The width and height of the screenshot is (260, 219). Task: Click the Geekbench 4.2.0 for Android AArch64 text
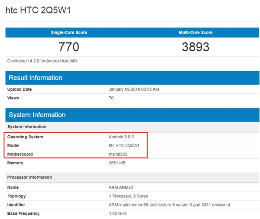coord(42,61)
